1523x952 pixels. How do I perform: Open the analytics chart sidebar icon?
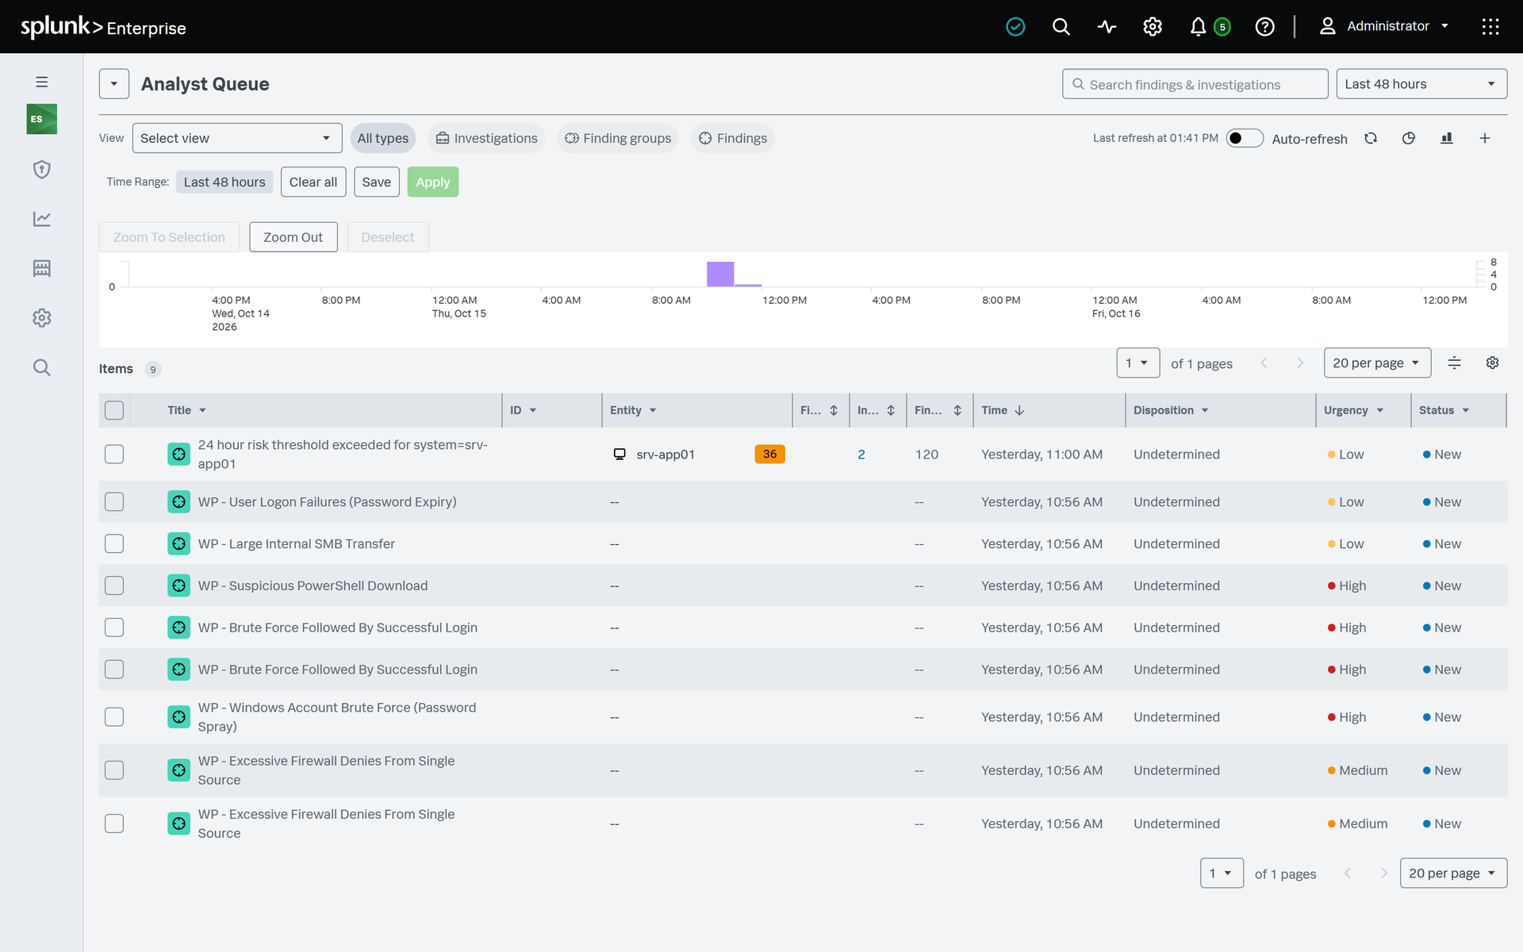(42, 218)
